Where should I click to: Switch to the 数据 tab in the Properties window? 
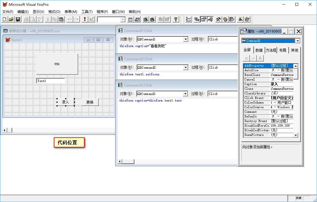click(x=259, y=50)
